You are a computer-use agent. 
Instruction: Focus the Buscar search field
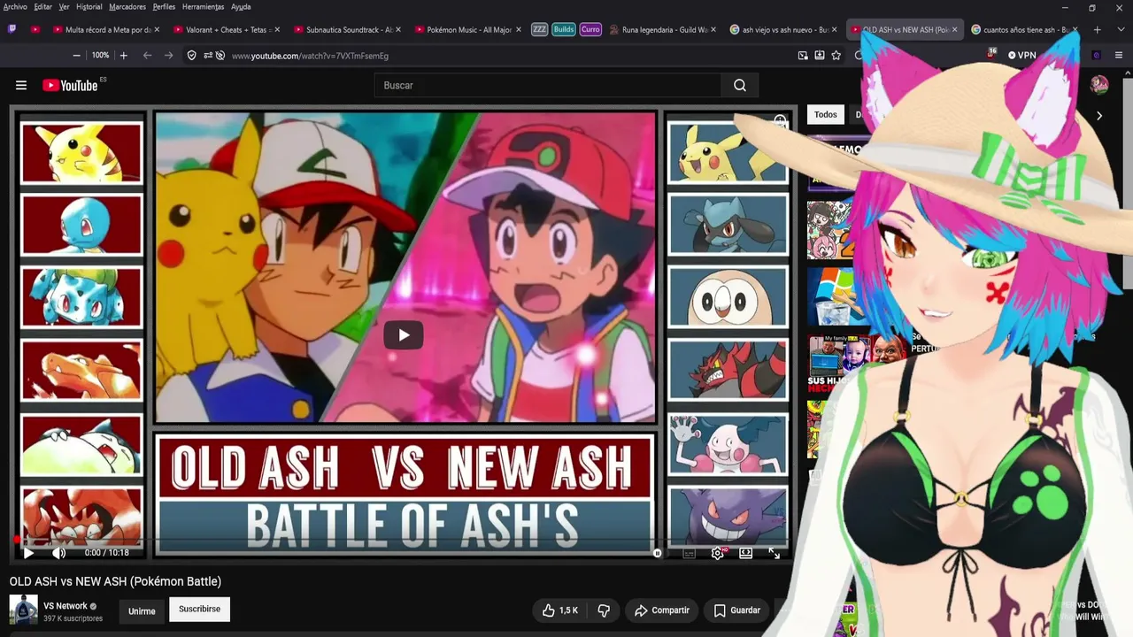[547, 85]
